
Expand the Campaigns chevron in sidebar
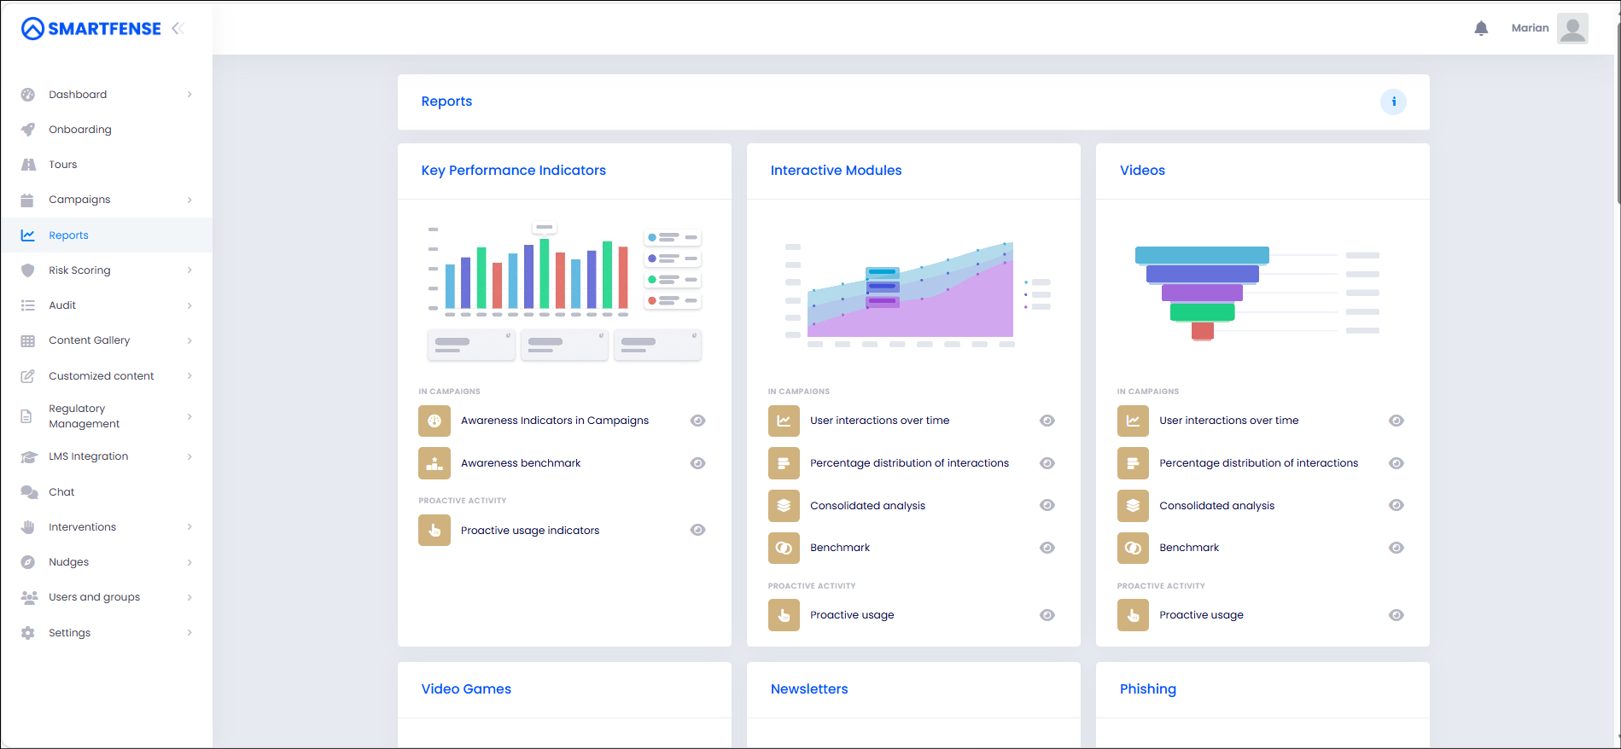point(190,200)
